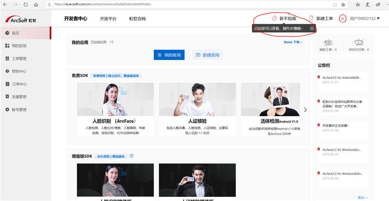Open the Arcface2.2 for Windows&An announcement

[342, 174]
